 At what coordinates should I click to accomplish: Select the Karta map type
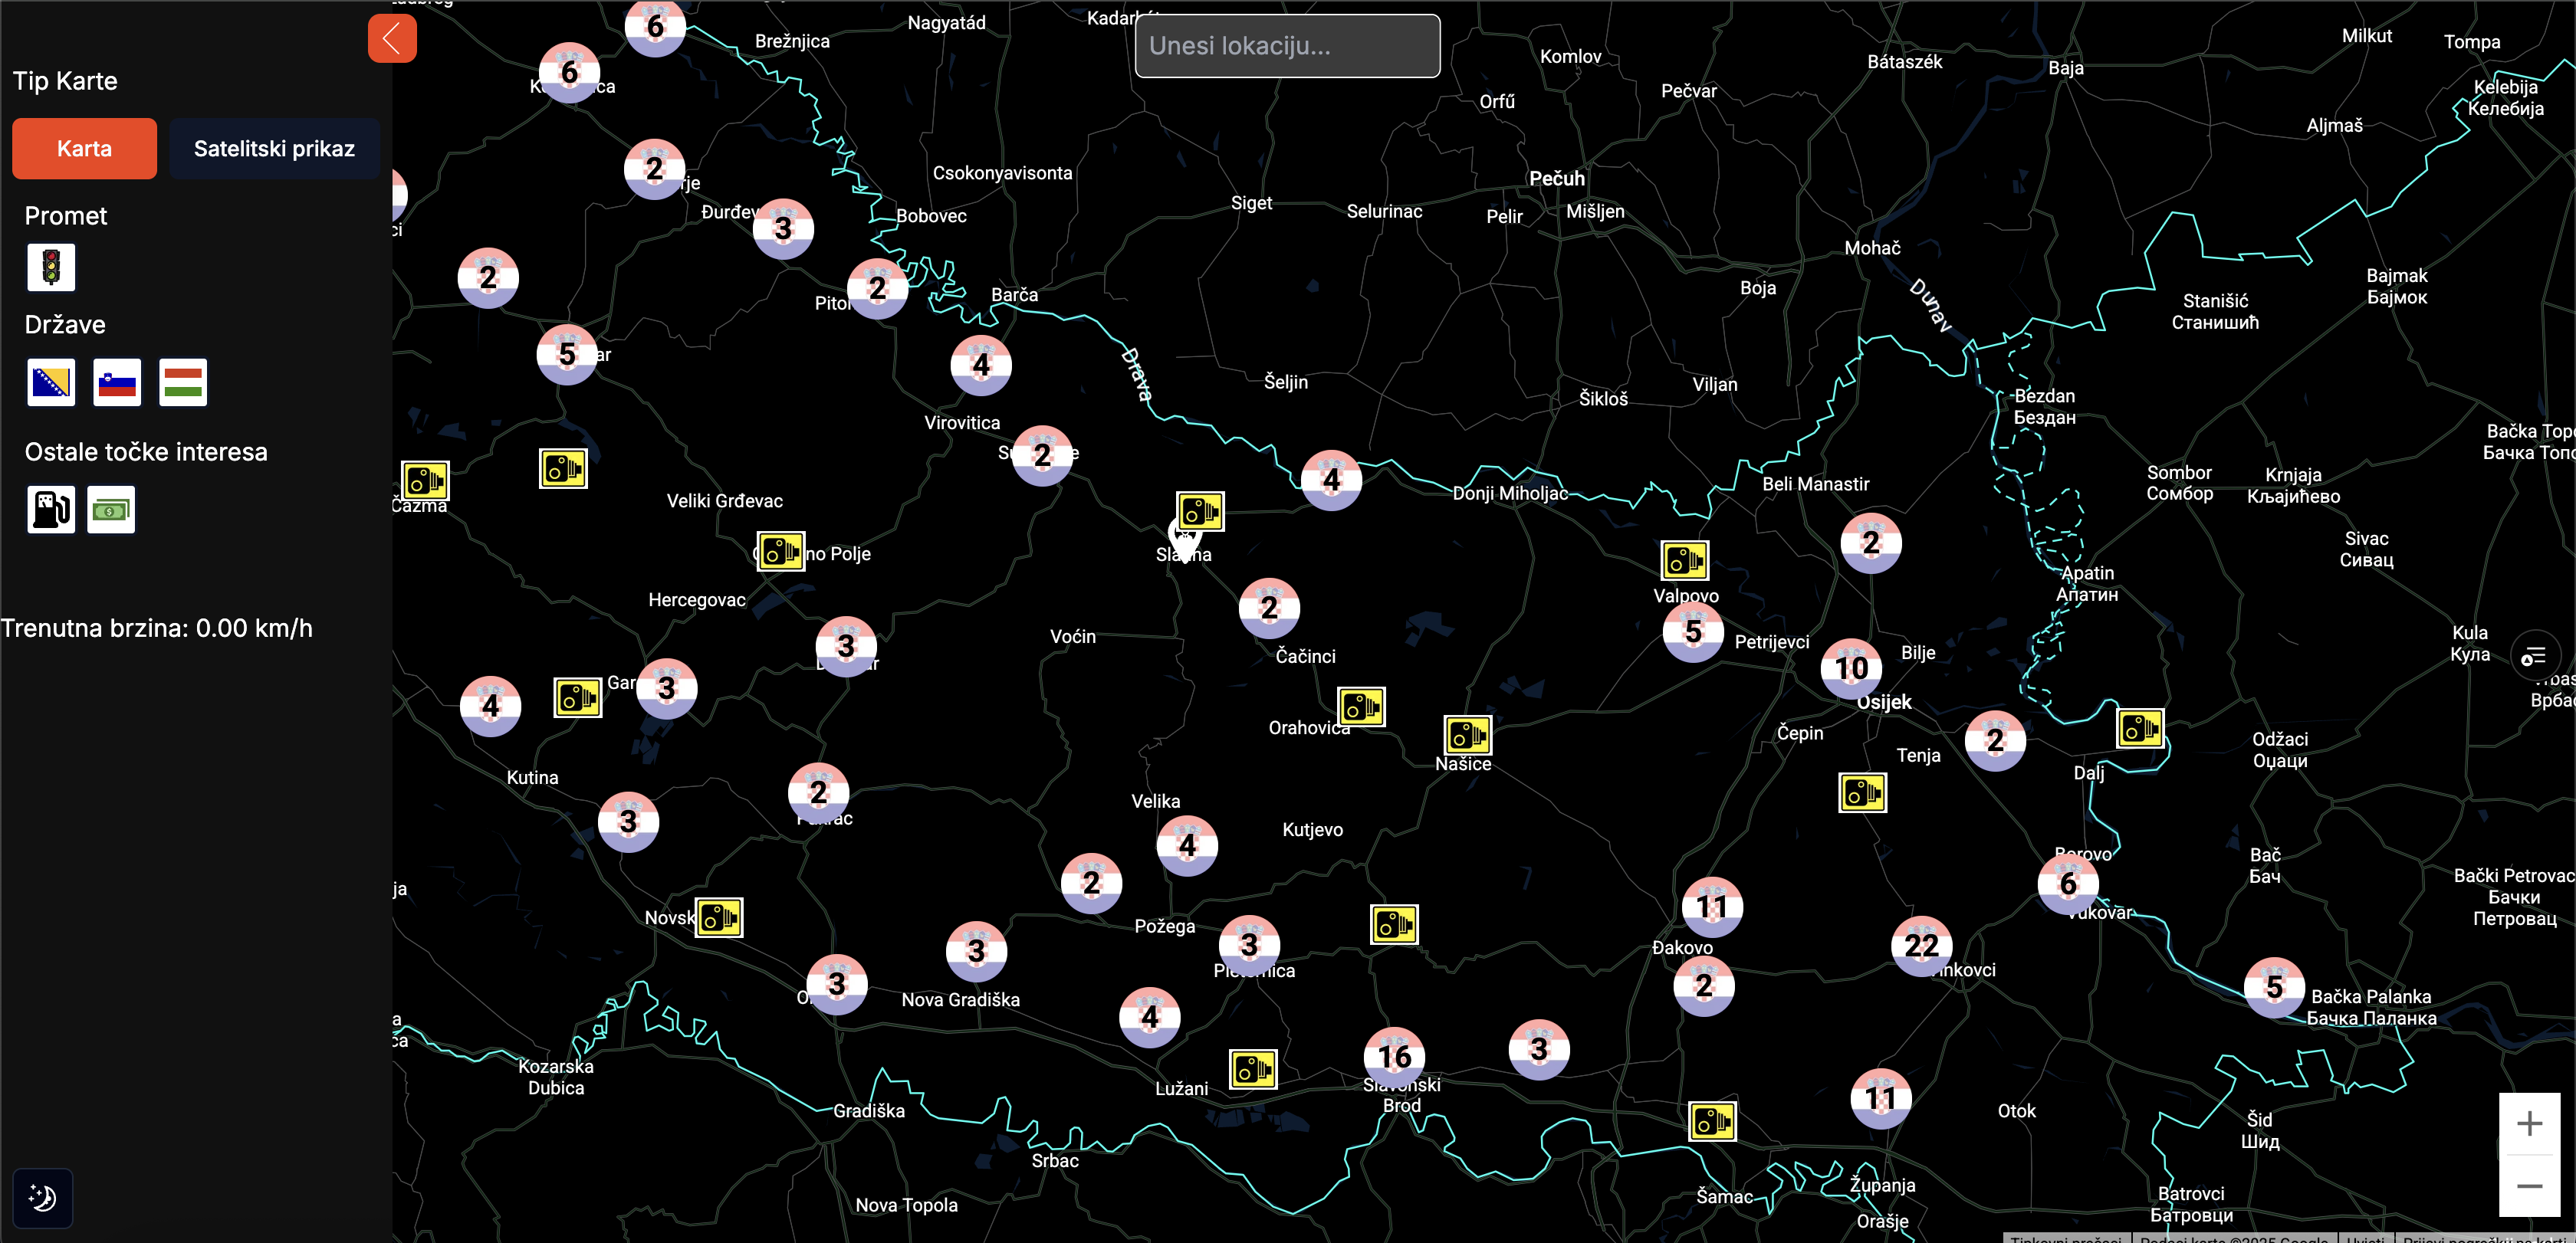tap(84, 149)
